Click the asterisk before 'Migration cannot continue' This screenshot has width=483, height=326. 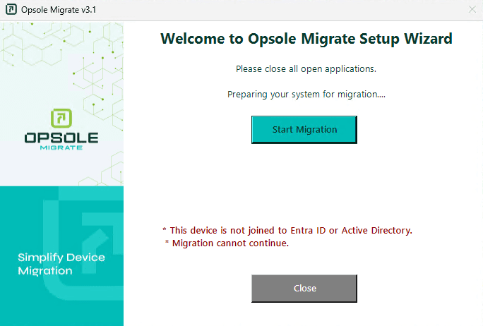click(167, 242)
